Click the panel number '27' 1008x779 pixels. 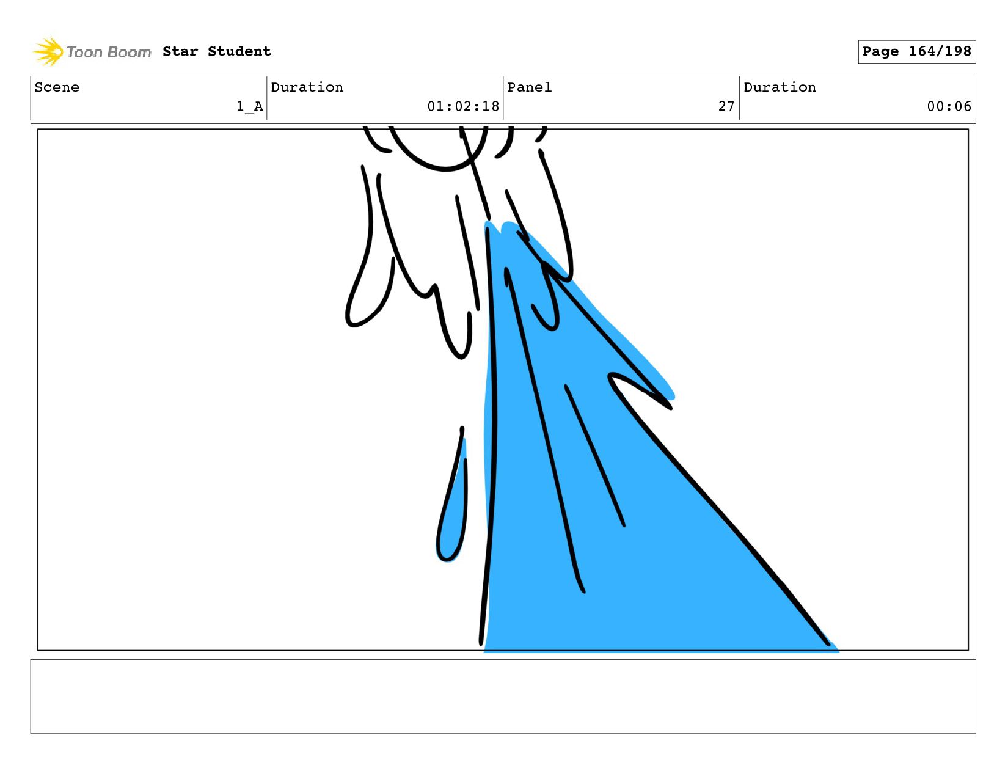point(726,106)
